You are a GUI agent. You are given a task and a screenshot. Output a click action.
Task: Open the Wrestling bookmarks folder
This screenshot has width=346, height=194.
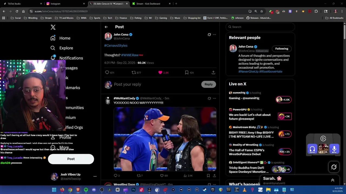pos(31,18)
